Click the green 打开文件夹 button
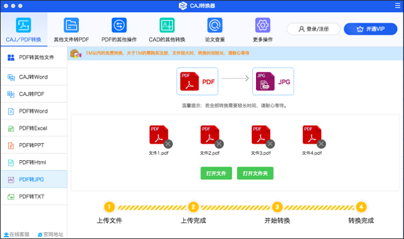This screenshot has height=239, width=404. point(255,173)
